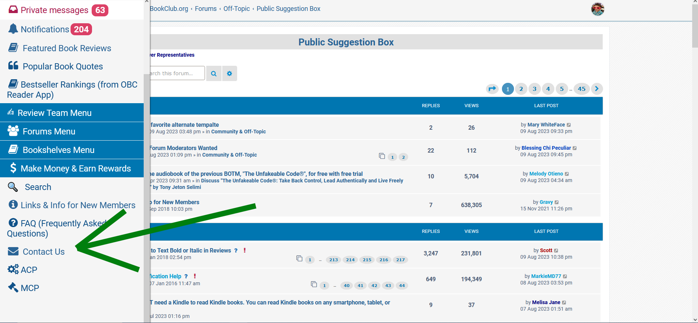Viewport: 698px width, 323px height.
Task: Go to page 4 of topics
Action: [x=548, y=89]
